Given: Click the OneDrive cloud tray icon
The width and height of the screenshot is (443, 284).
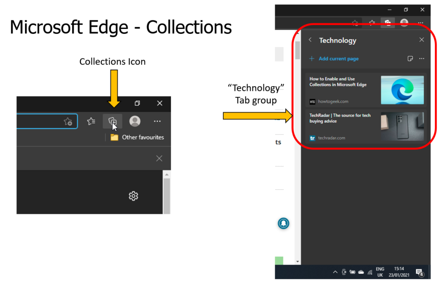Looking at the screenshot, I should click(x=361, y=272).
